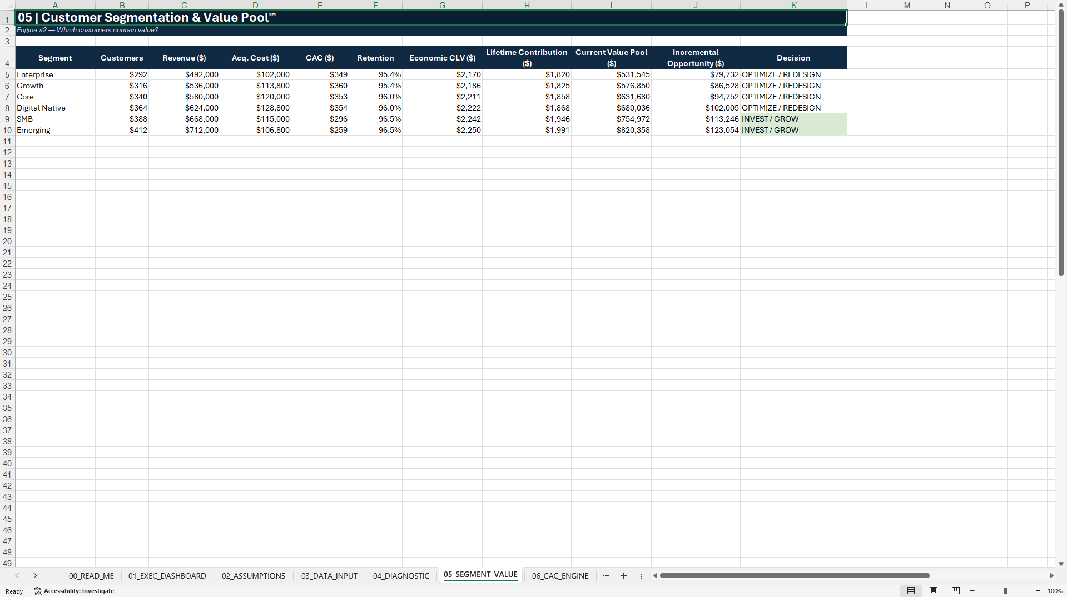The height and width of the screenshot is (597, 1067).
Task: Show more hidden sheet tabs ellipsis
Action: 606,576
